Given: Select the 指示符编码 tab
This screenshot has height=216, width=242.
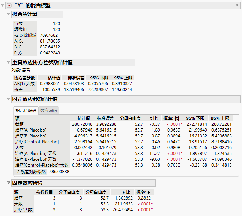Looking at the screenshot, I should pos(26,110).
